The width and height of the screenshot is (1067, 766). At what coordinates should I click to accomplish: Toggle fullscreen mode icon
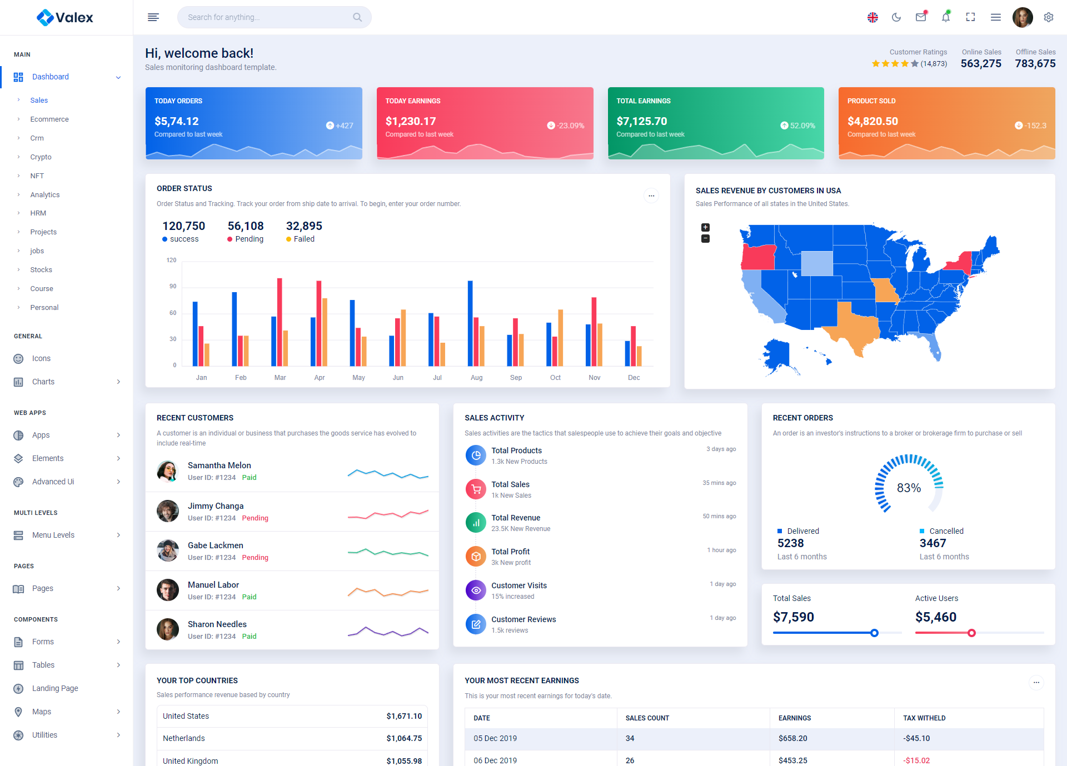coord(970,17)
